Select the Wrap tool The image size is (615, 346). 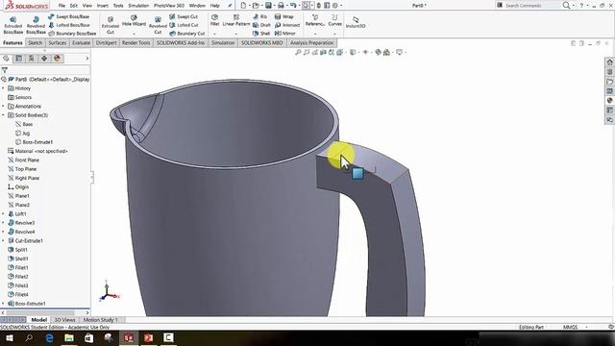click(284, 17)
